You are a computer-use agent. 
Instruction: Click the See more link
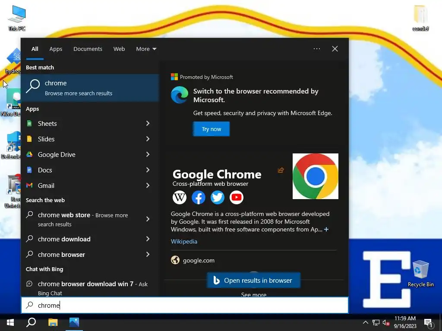254,294
